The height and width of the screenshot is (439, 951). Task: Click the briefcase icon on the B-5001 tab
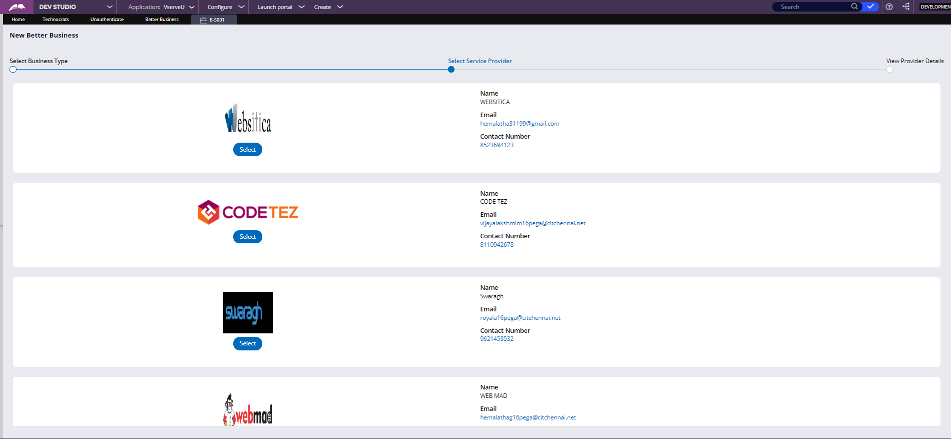point(203,20)
